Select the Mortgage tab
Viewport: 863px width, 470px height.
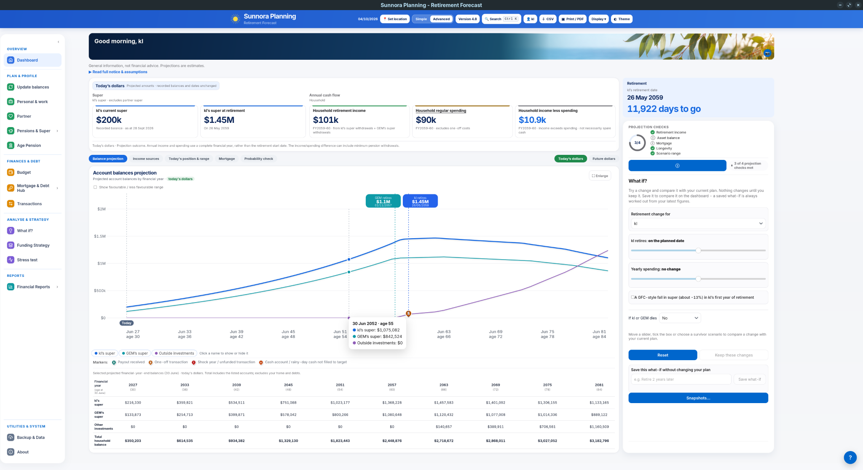(227, 159)
